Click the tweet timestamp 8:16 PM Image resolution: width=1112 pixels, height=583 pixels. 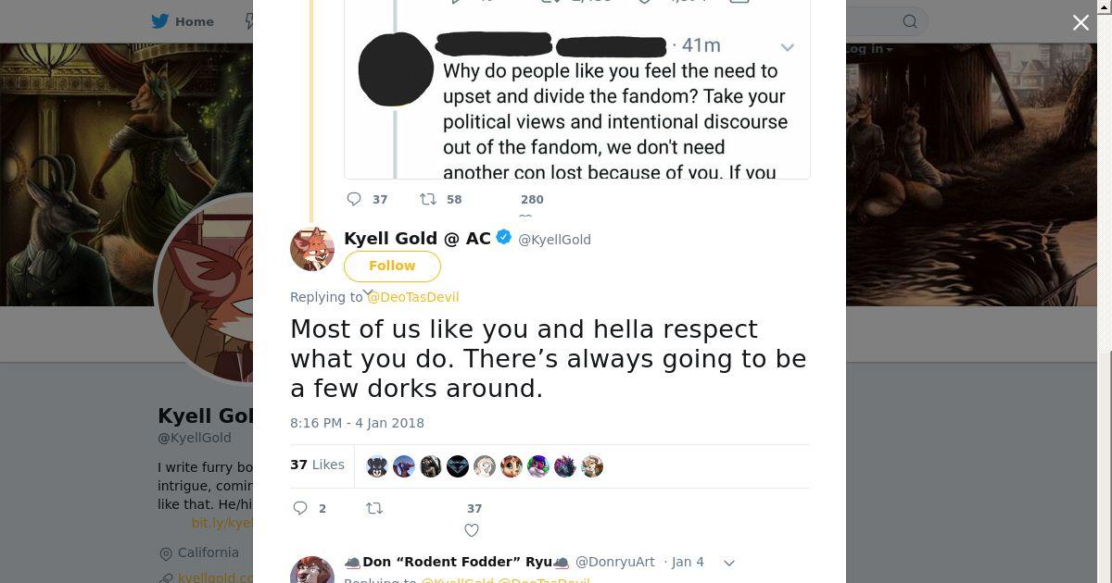(x=357, y=423)
